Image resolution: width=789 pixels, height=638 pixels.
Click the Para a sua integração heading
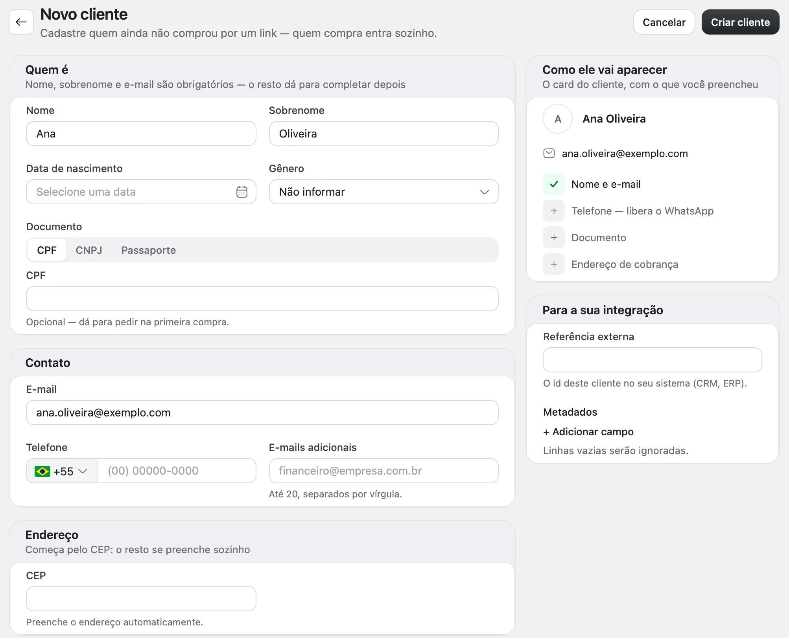point(603,310)
